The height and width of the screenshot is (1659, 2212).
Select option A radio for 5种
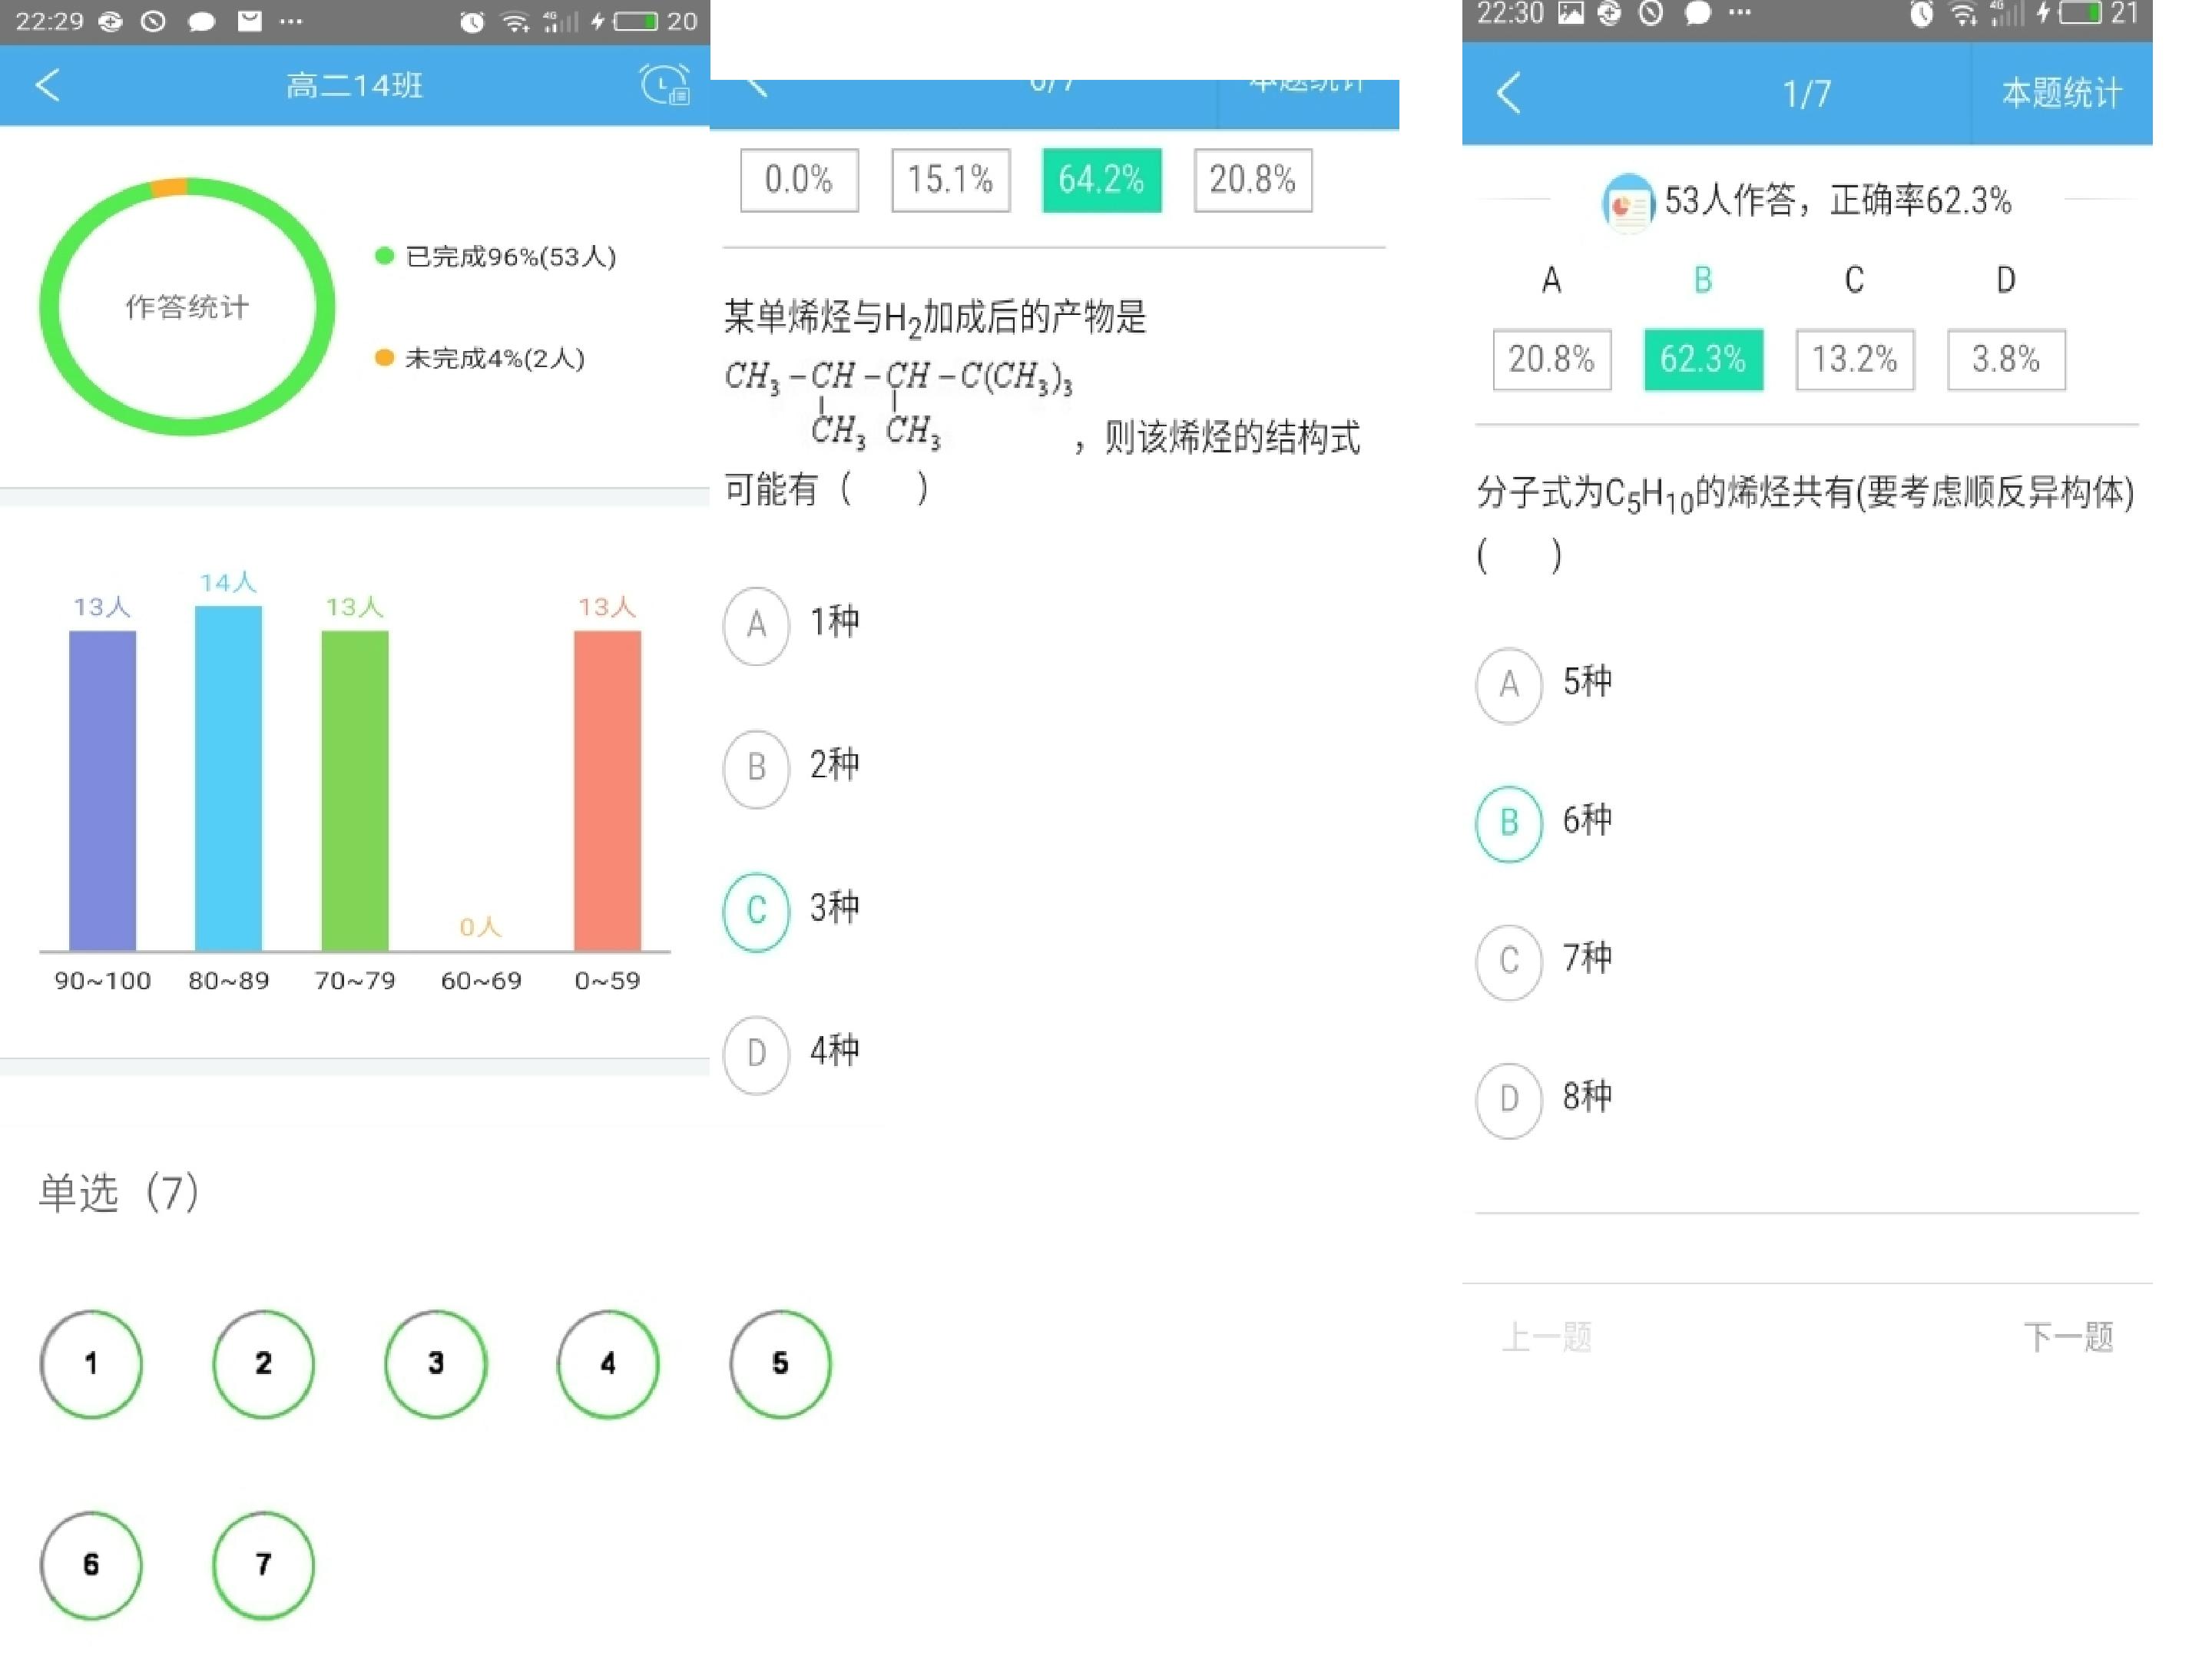1509,685
